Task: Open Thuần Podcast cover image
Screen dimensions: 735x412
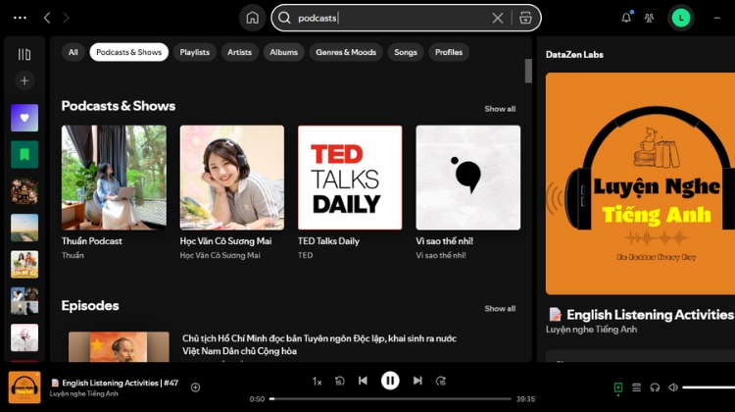Action: 114,178
